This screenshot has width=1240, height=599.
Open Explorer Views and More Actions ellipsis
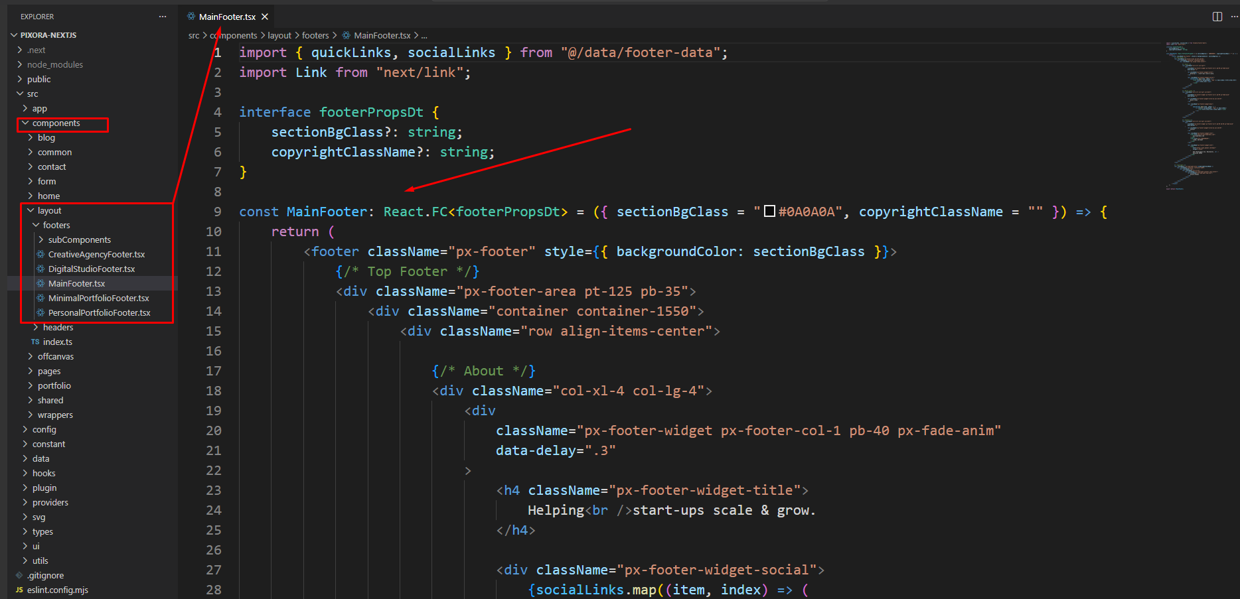(163, 17)
